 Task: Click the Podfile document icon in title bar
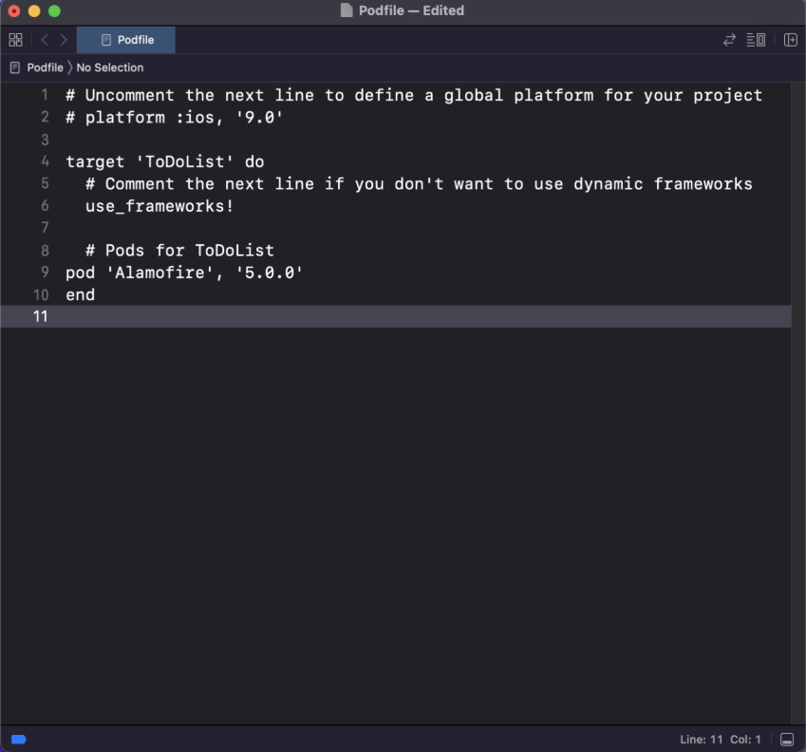tap(347, 10)
